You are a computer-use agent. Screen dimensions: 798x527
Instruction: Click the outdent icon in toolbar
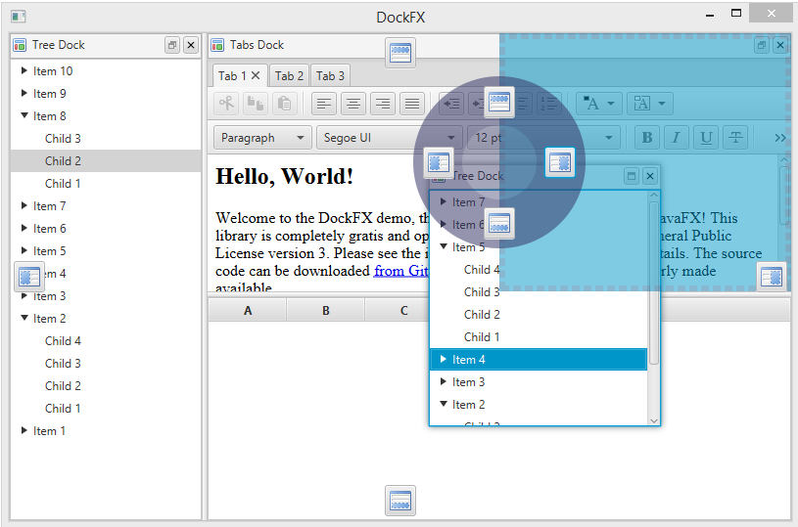point(451,104)
